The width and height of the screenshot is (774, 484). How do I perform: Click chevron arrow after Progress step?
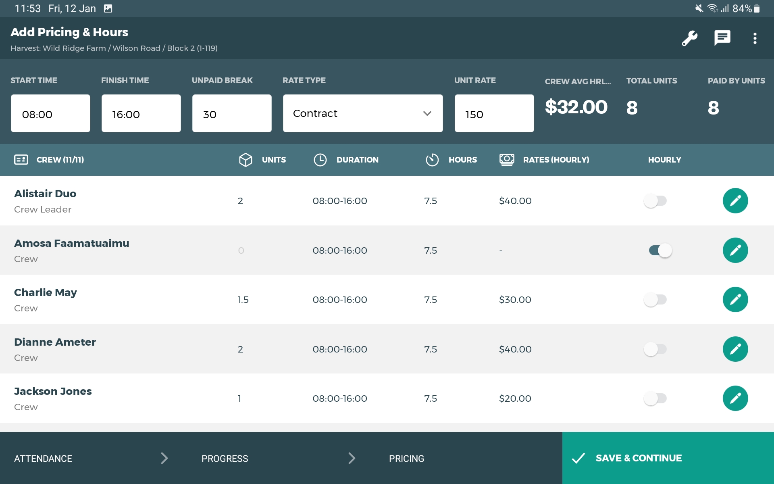[x=352, y=458]
